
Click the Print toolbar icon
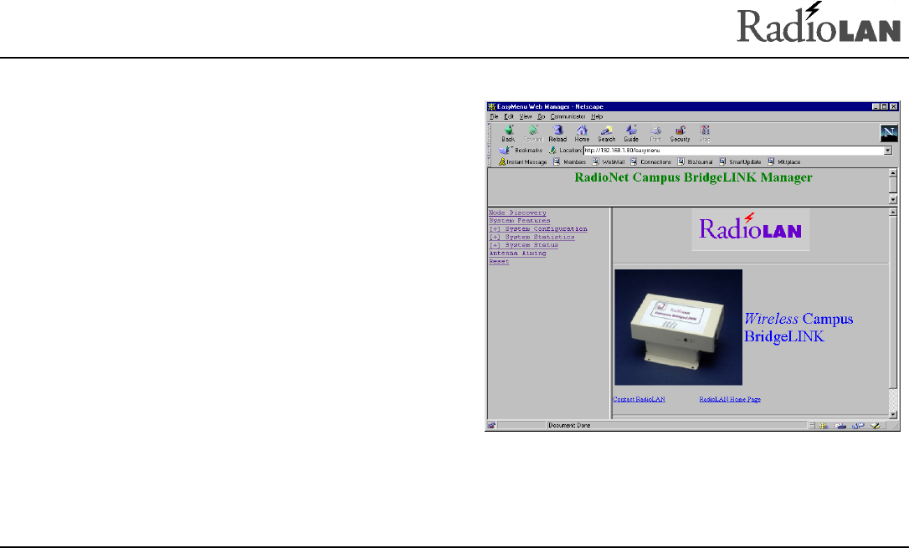click(655, 133)
